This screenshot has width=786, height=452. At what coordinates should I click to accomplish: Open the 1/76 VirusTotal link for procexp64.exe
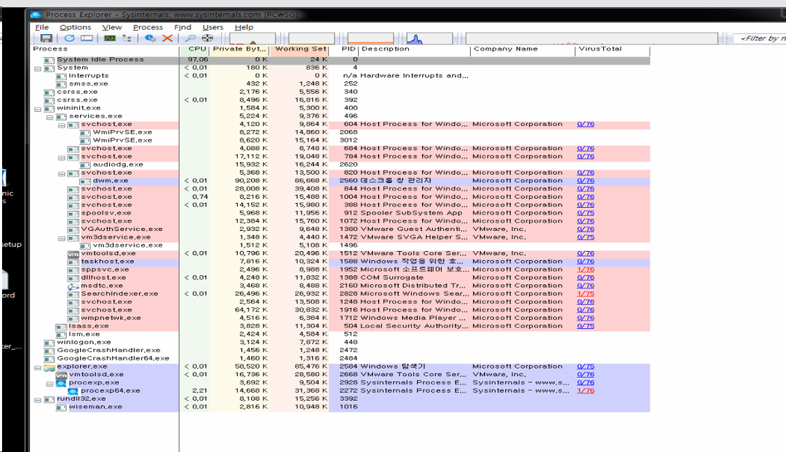tap(586, 391)
